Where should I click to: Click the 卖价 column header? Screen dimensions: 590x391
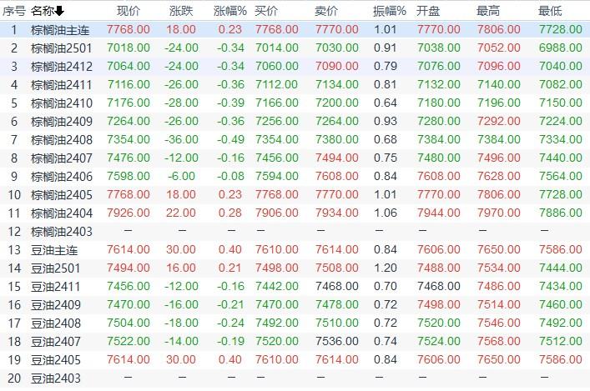point(326,11)
